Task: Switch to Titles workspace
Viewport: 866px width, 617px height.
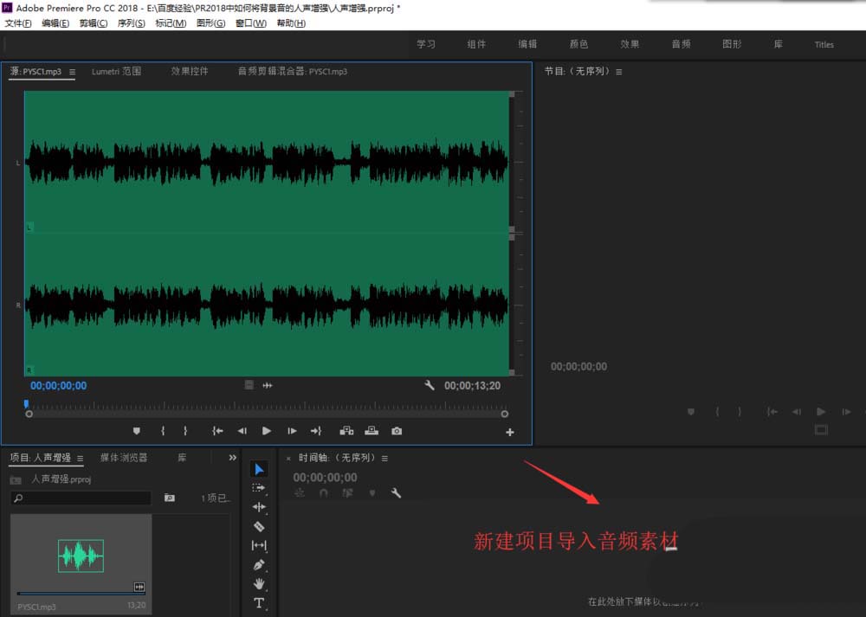Action: [824, 45]
